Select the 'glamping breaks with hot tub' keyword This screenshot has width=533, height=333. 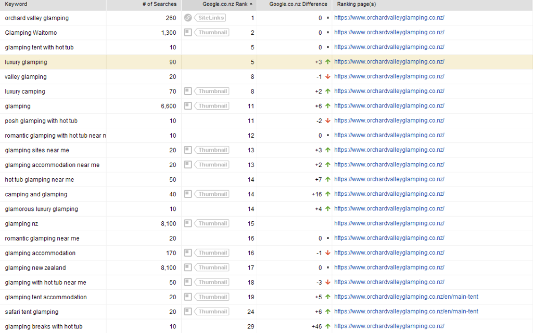tap(44, 327)
